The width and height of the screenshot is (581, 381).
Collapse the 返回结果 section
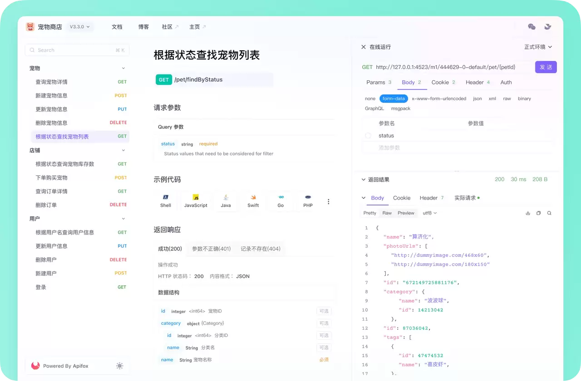click(364, 180)
